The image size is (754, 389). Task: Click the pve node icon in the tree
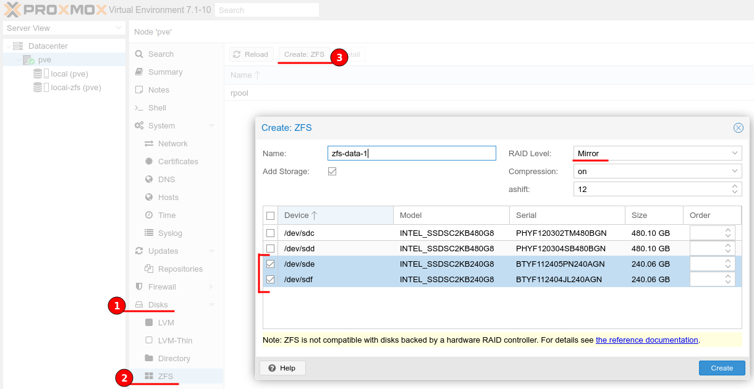[x=28, y=60]
